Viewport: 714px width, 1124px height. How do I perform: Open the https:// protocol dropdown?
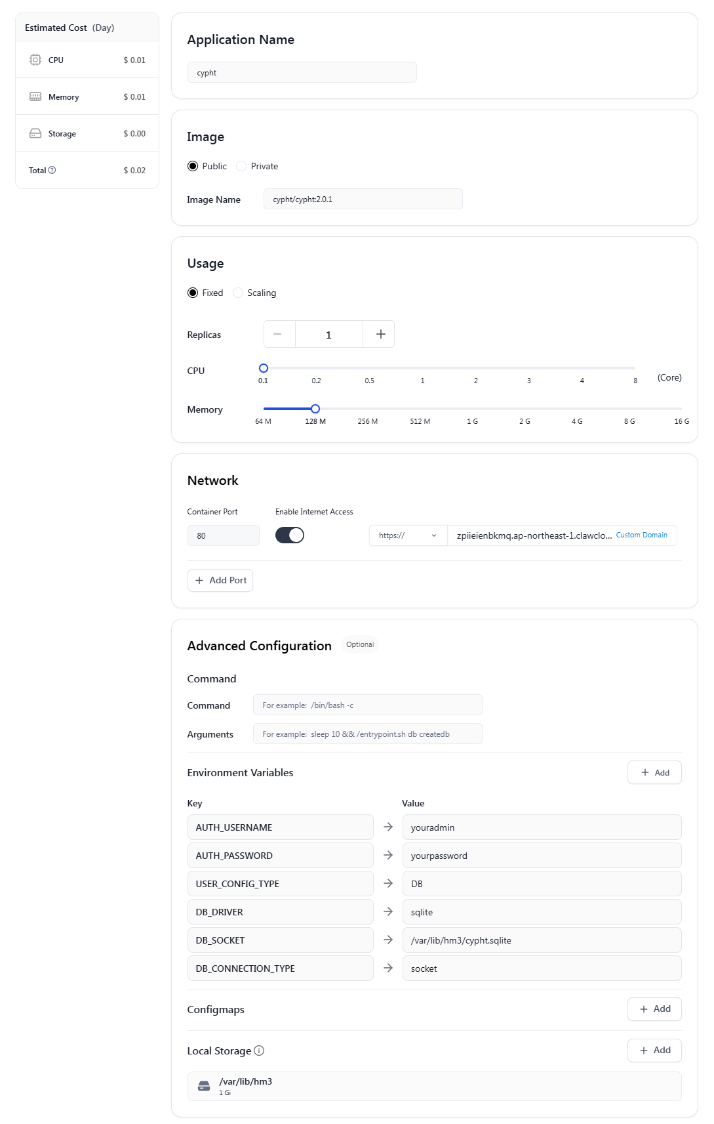pos(407,535)
